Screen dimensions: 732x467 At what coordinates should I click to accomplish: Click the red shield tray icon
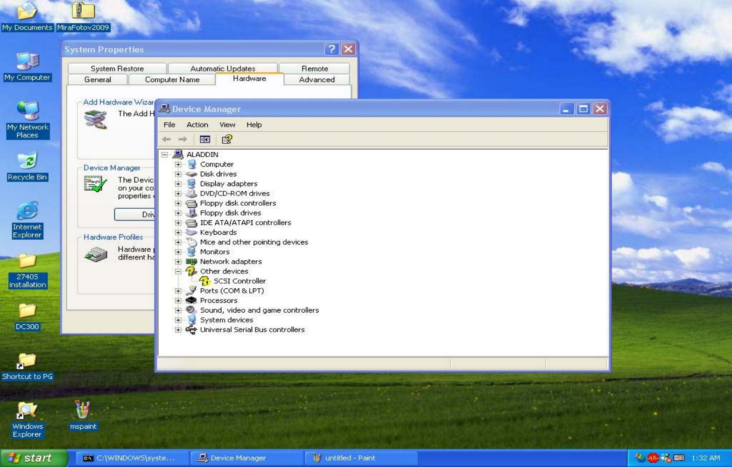pyautogui.click(x=653, y=458)
